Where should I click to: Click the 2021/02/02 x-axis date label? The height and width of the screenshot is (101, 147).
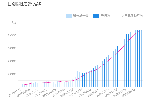[x=129, y=93]
